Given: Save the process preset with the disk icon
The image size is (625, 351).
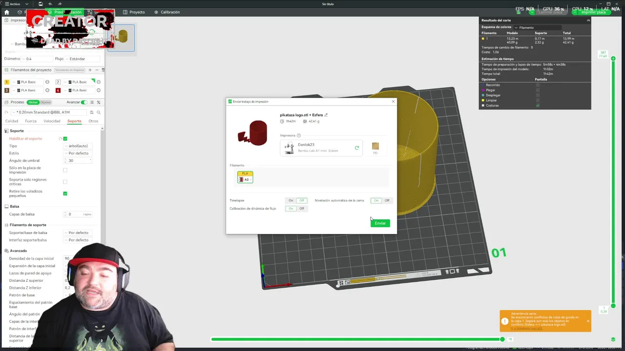Looking at the screenshot, I should [92, 112].
